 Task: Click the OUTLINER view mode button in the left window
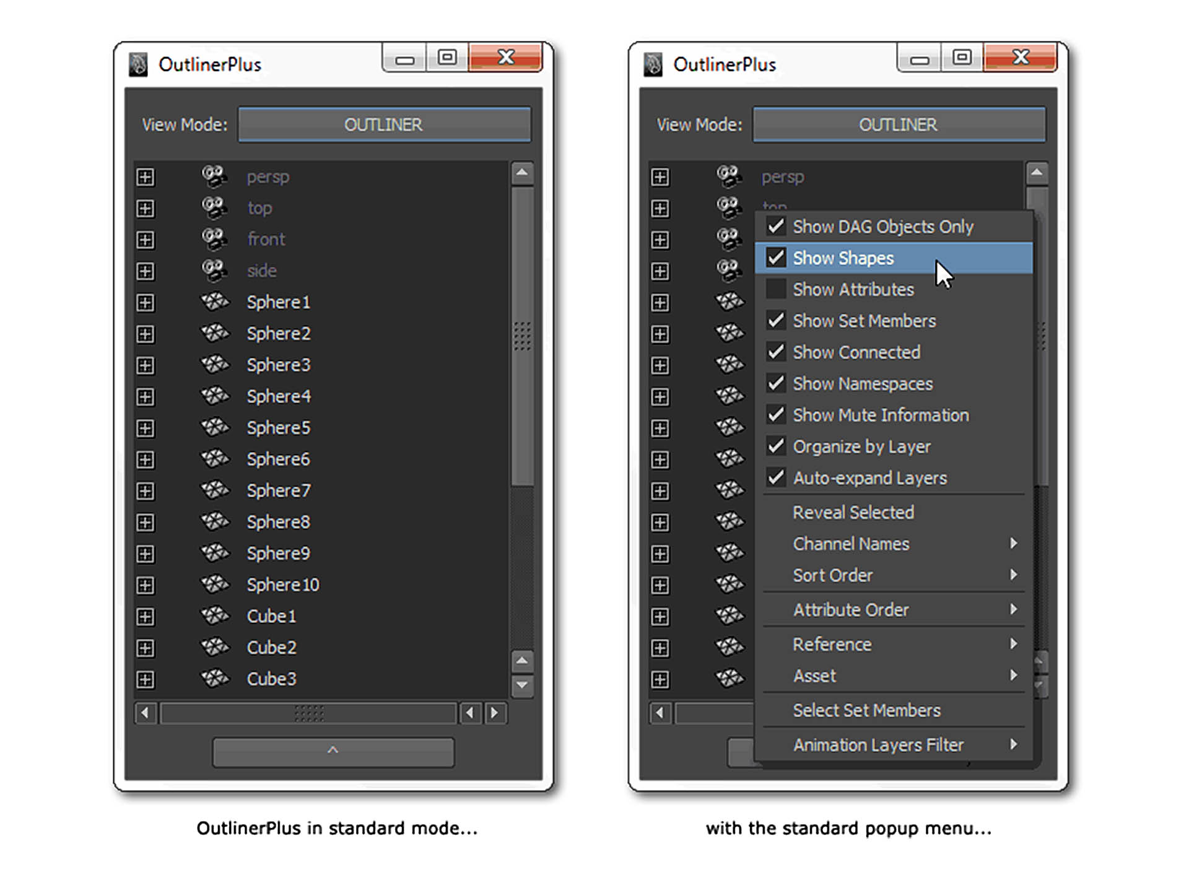[x=384, y=124]
